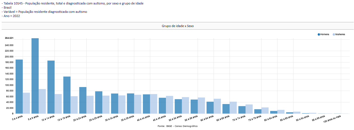Select the tallest Homens bar, 5 a 9 anos
Viewport: 354px width, 130px height.
point(35,76)
